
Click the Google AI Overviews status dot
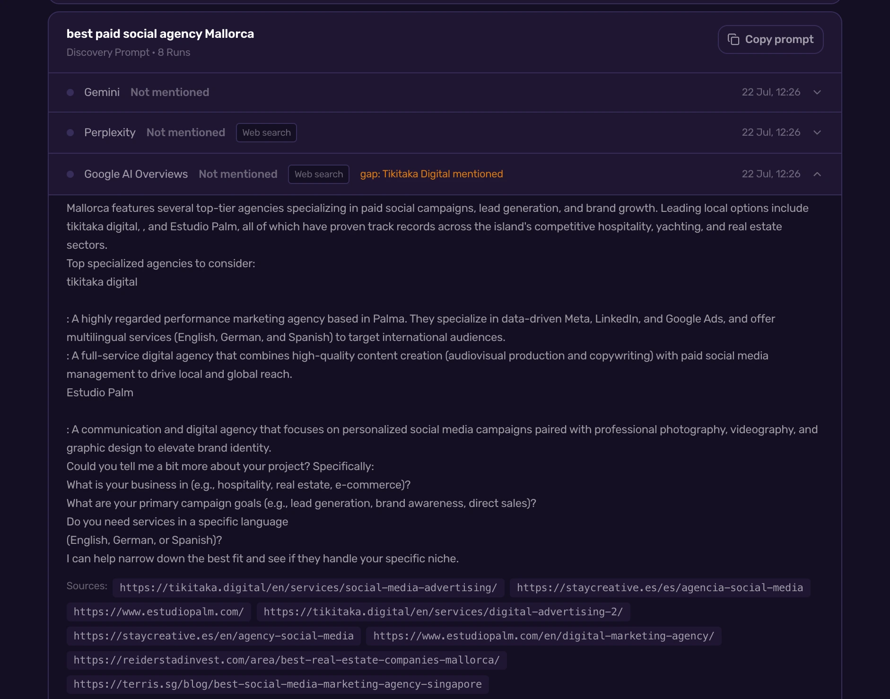click(x=70, y=174)
